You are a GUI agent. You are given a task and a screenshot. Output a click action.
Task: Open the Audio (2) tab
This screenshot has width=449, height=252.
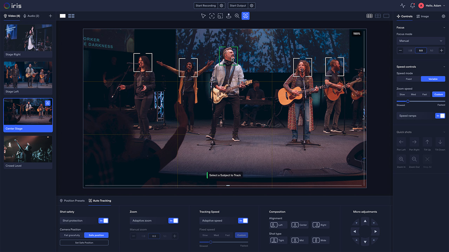click(x=31, y=16)
